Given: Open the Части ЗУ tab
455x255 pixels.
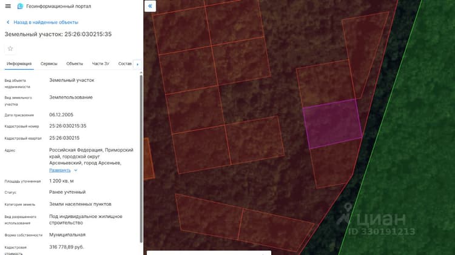Looking at the screenshot, I should click(x=100, y=64).
